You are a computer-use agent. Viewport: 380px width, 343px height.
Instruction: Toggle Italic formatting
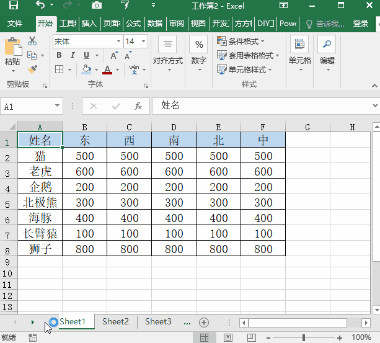click(x=73, y=55)
